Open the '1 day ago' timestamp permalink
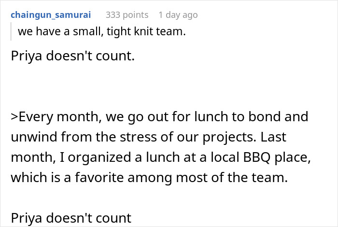This screenshot has width=338, height=227. tap(178, 15)
